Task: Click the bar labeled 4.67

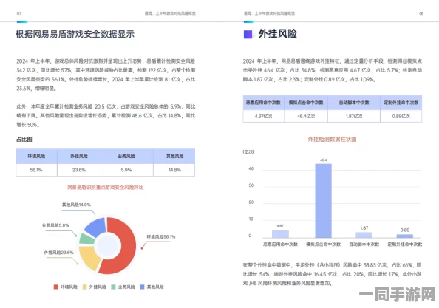Action: click(x=280, y=234)
